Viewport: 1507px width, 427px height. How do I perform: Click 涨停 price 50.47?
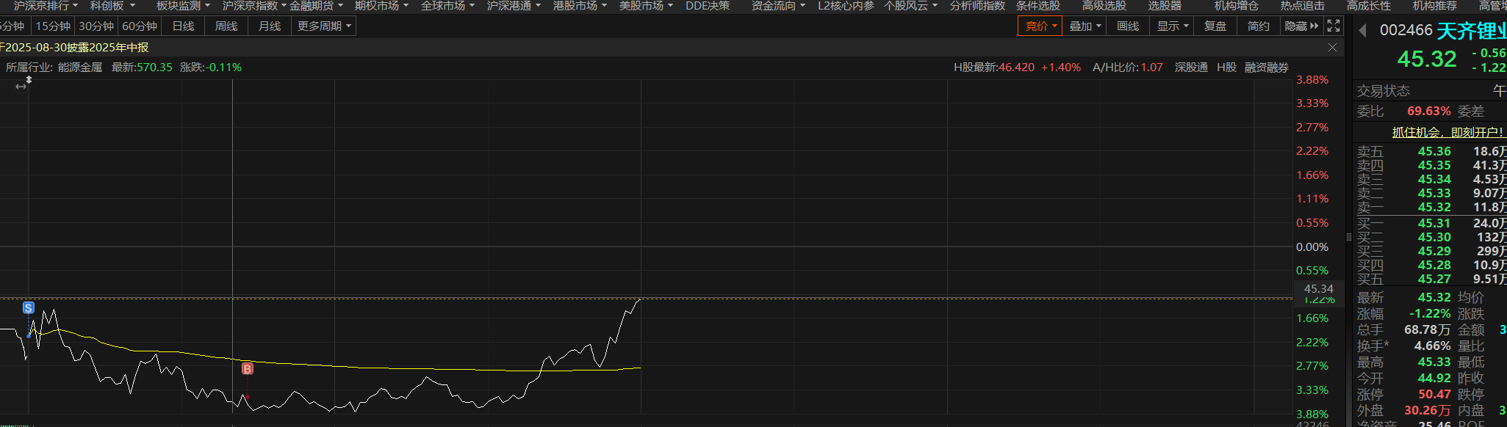coord(1434,394)
